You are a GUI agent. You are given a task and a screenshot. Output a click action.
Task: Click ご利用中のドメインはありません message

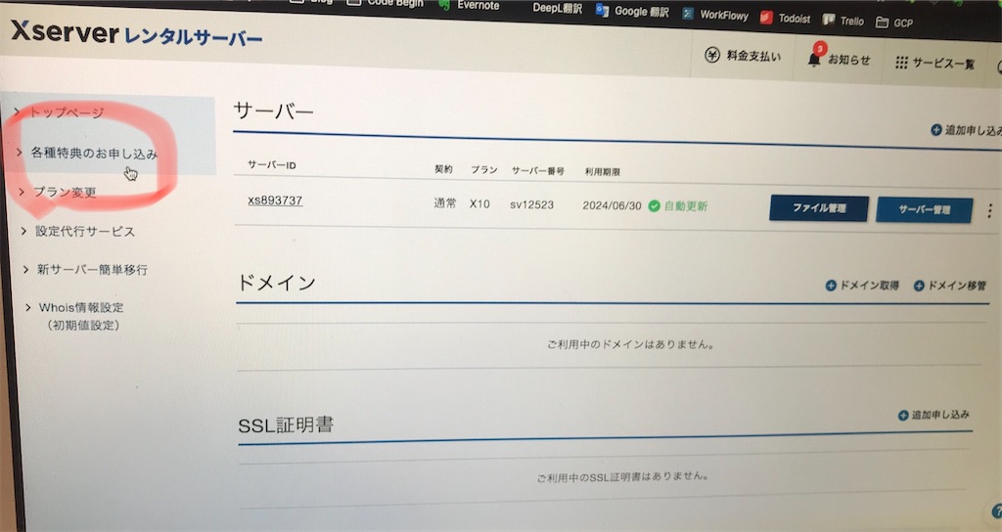coord(630,345)
